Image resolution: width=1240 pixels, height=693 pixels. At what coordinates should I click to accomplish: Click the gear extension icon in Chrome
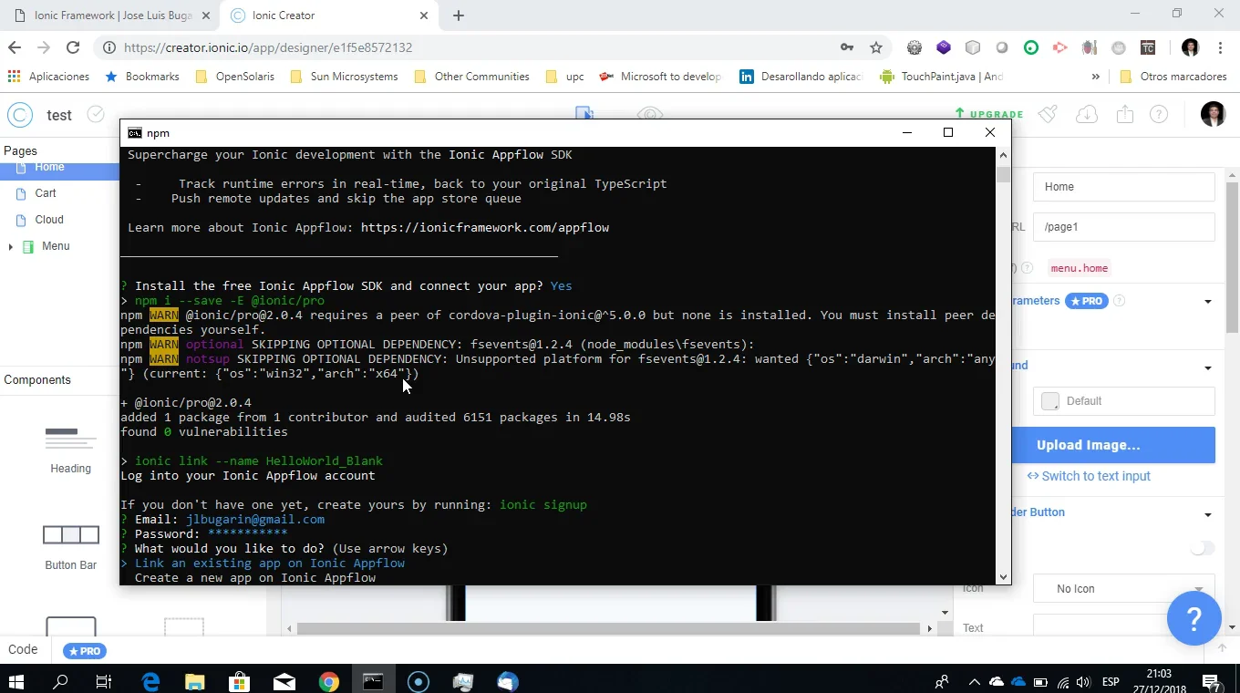coord(914,47)
